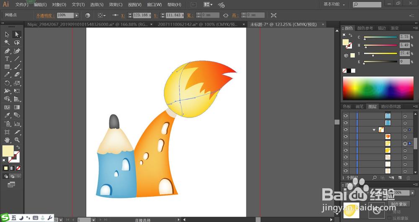Toggle eye of group row with triangle
The image size is (419, 222).
click(x=346, y=129)
